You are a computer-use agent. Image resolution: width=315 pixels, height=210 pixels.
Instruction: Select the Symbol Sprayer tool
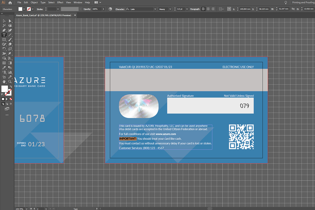[x=4, y=72]
